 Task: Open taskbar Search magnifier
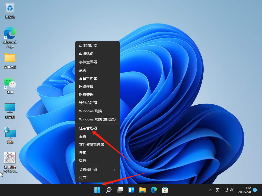(109, 190)
